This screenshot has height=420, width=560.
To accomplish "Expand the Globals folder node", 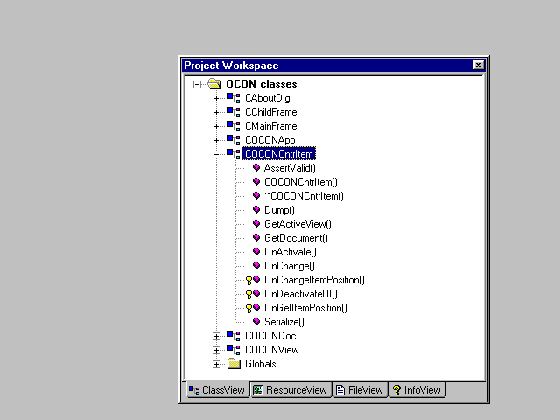I will (217, 364).
